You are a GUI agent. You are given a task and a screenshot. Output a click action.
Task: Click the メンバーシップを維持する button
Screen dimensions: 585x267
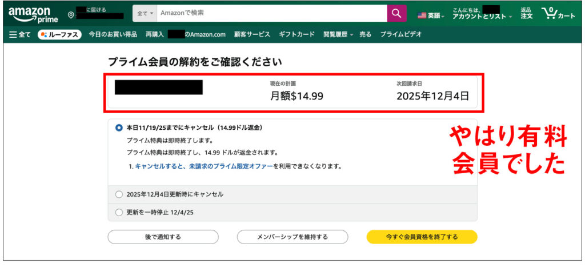pos(292,237)
